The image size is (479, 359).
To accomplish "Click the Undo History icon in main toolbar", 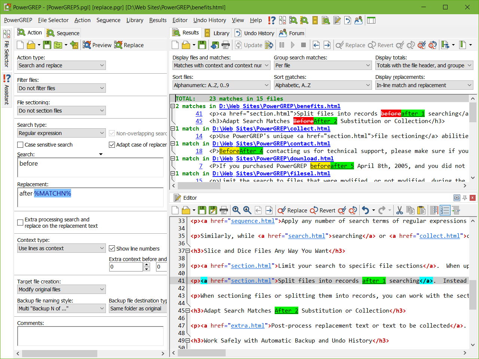I will [x=348, y=20].
